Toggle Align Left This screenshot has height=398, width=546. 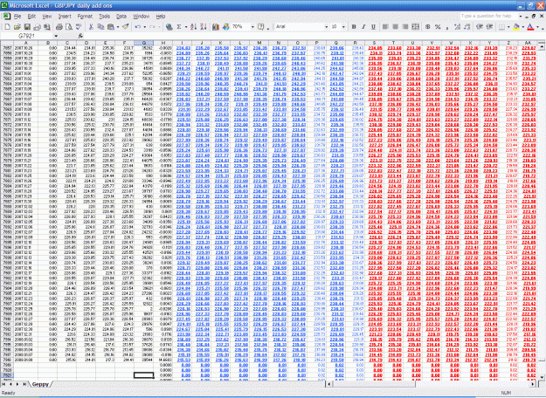coord(385,27)
